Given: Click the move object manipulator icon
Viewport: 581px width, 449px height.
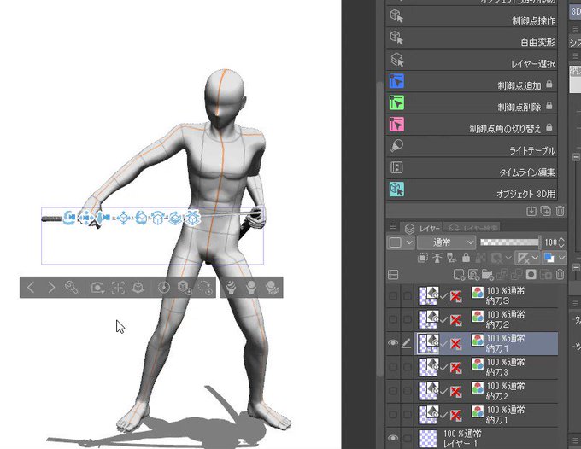Looking at the screenshot, I should 123,219.
